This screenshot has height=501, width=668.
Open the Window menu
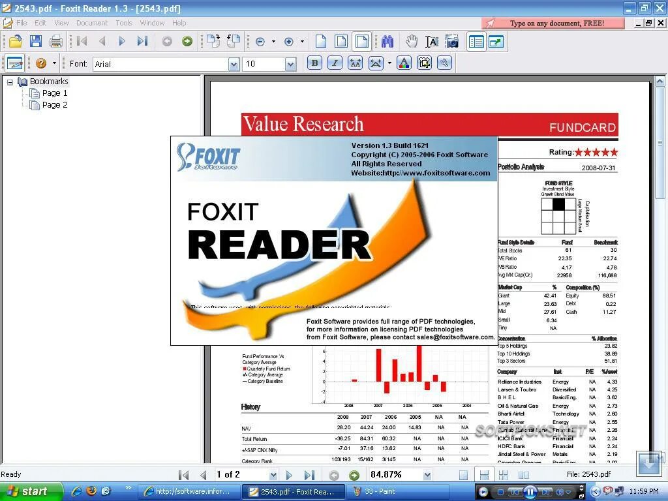point(152,23)
